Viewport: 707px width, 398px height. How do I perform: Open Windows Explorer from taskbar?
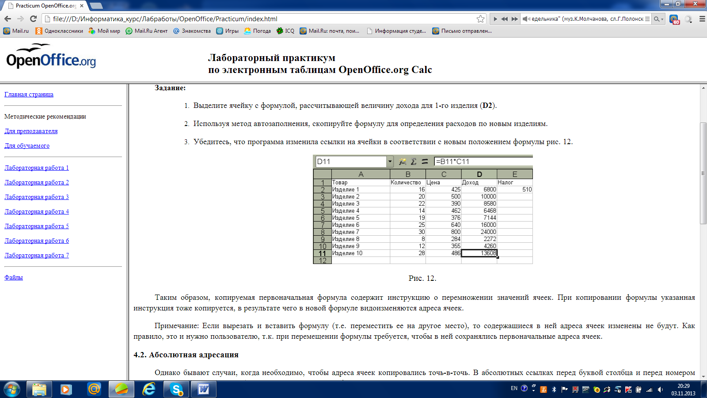tap(39, 389)
